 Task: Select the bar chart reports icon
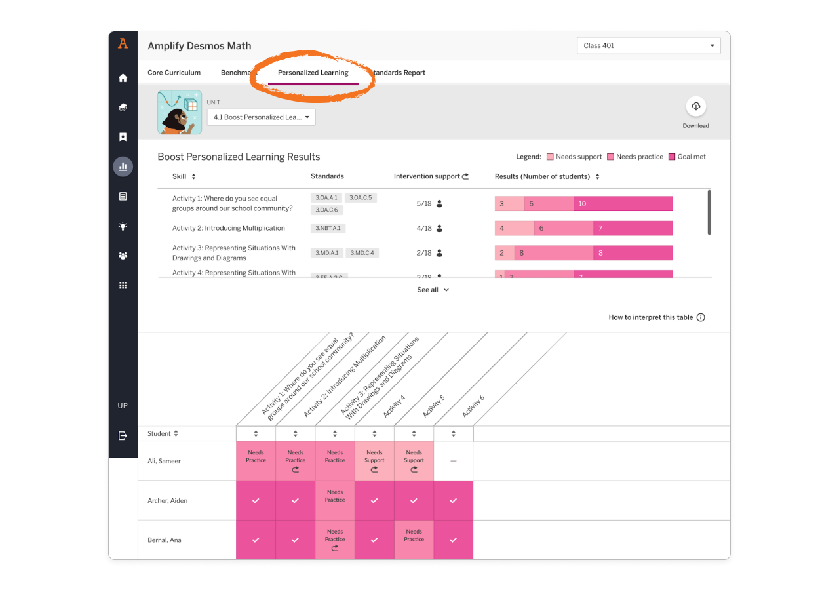click(x=123, y=167)
